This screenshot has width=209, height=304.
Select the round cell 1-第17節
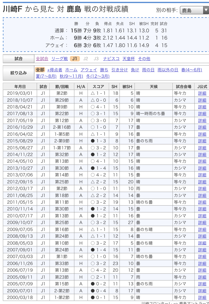62,148
